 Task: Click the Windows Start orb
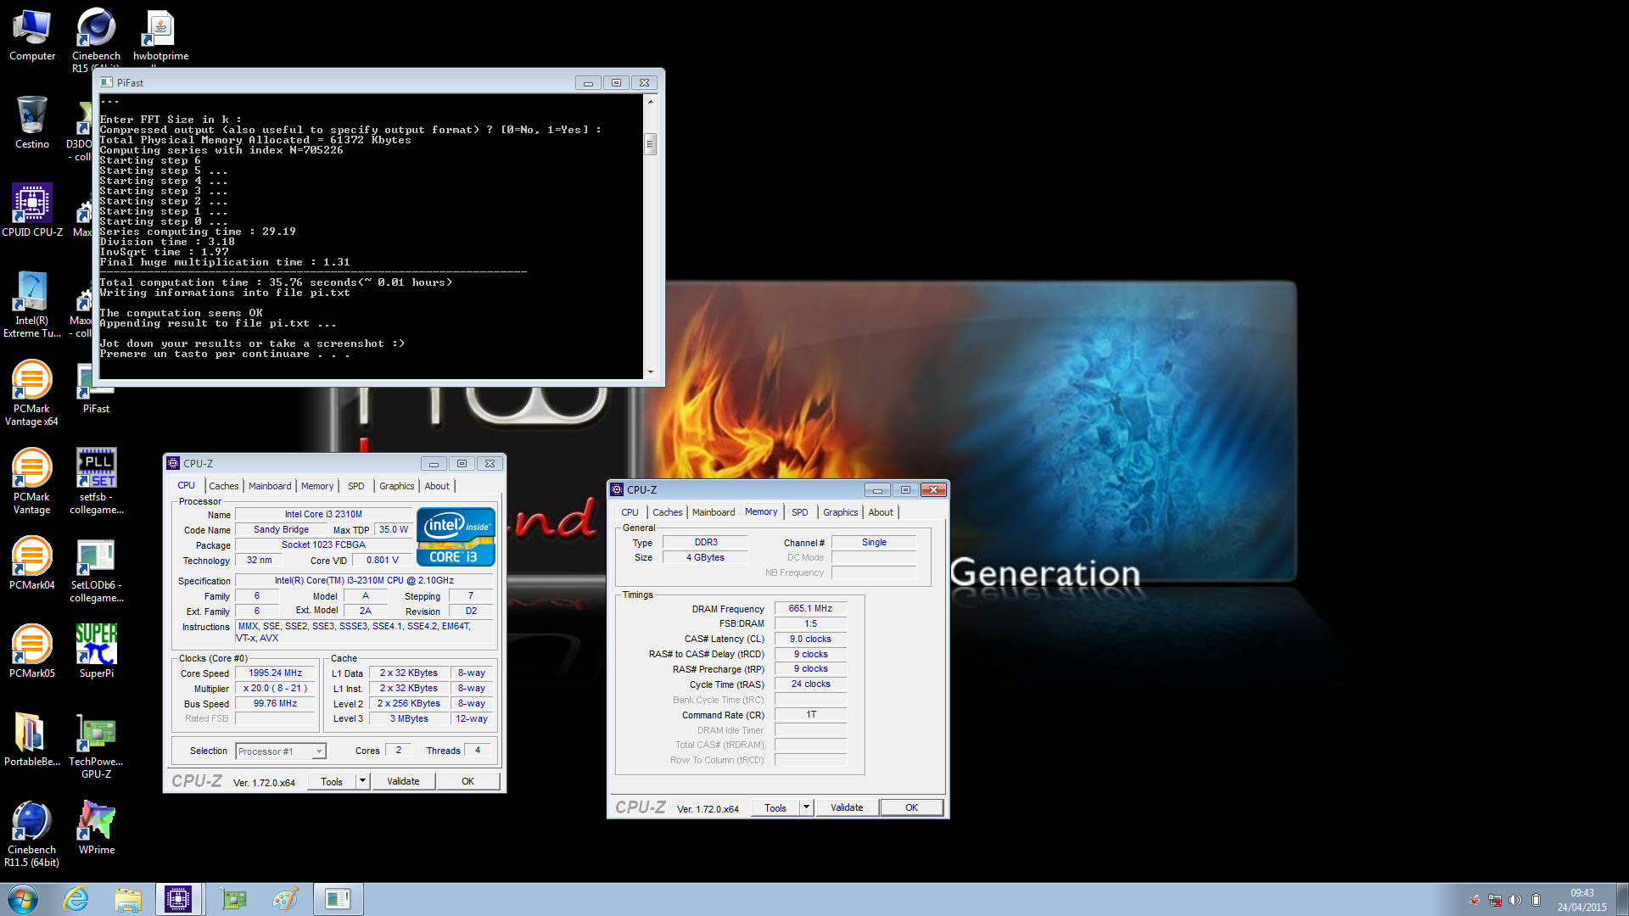coord(23,899)
